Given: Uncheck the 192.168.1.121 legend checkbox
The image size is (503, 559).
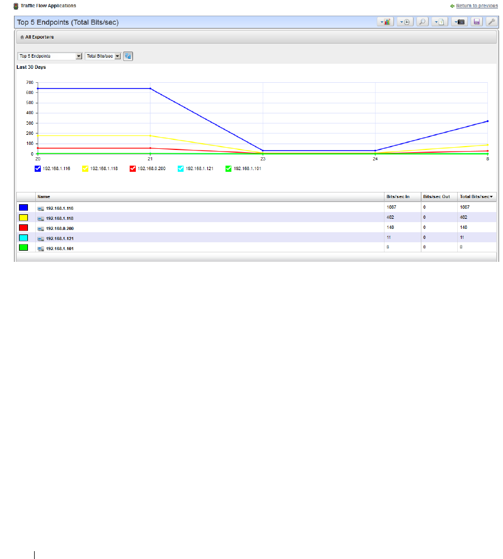Looking at the screenshot, I should coord(181,168).
